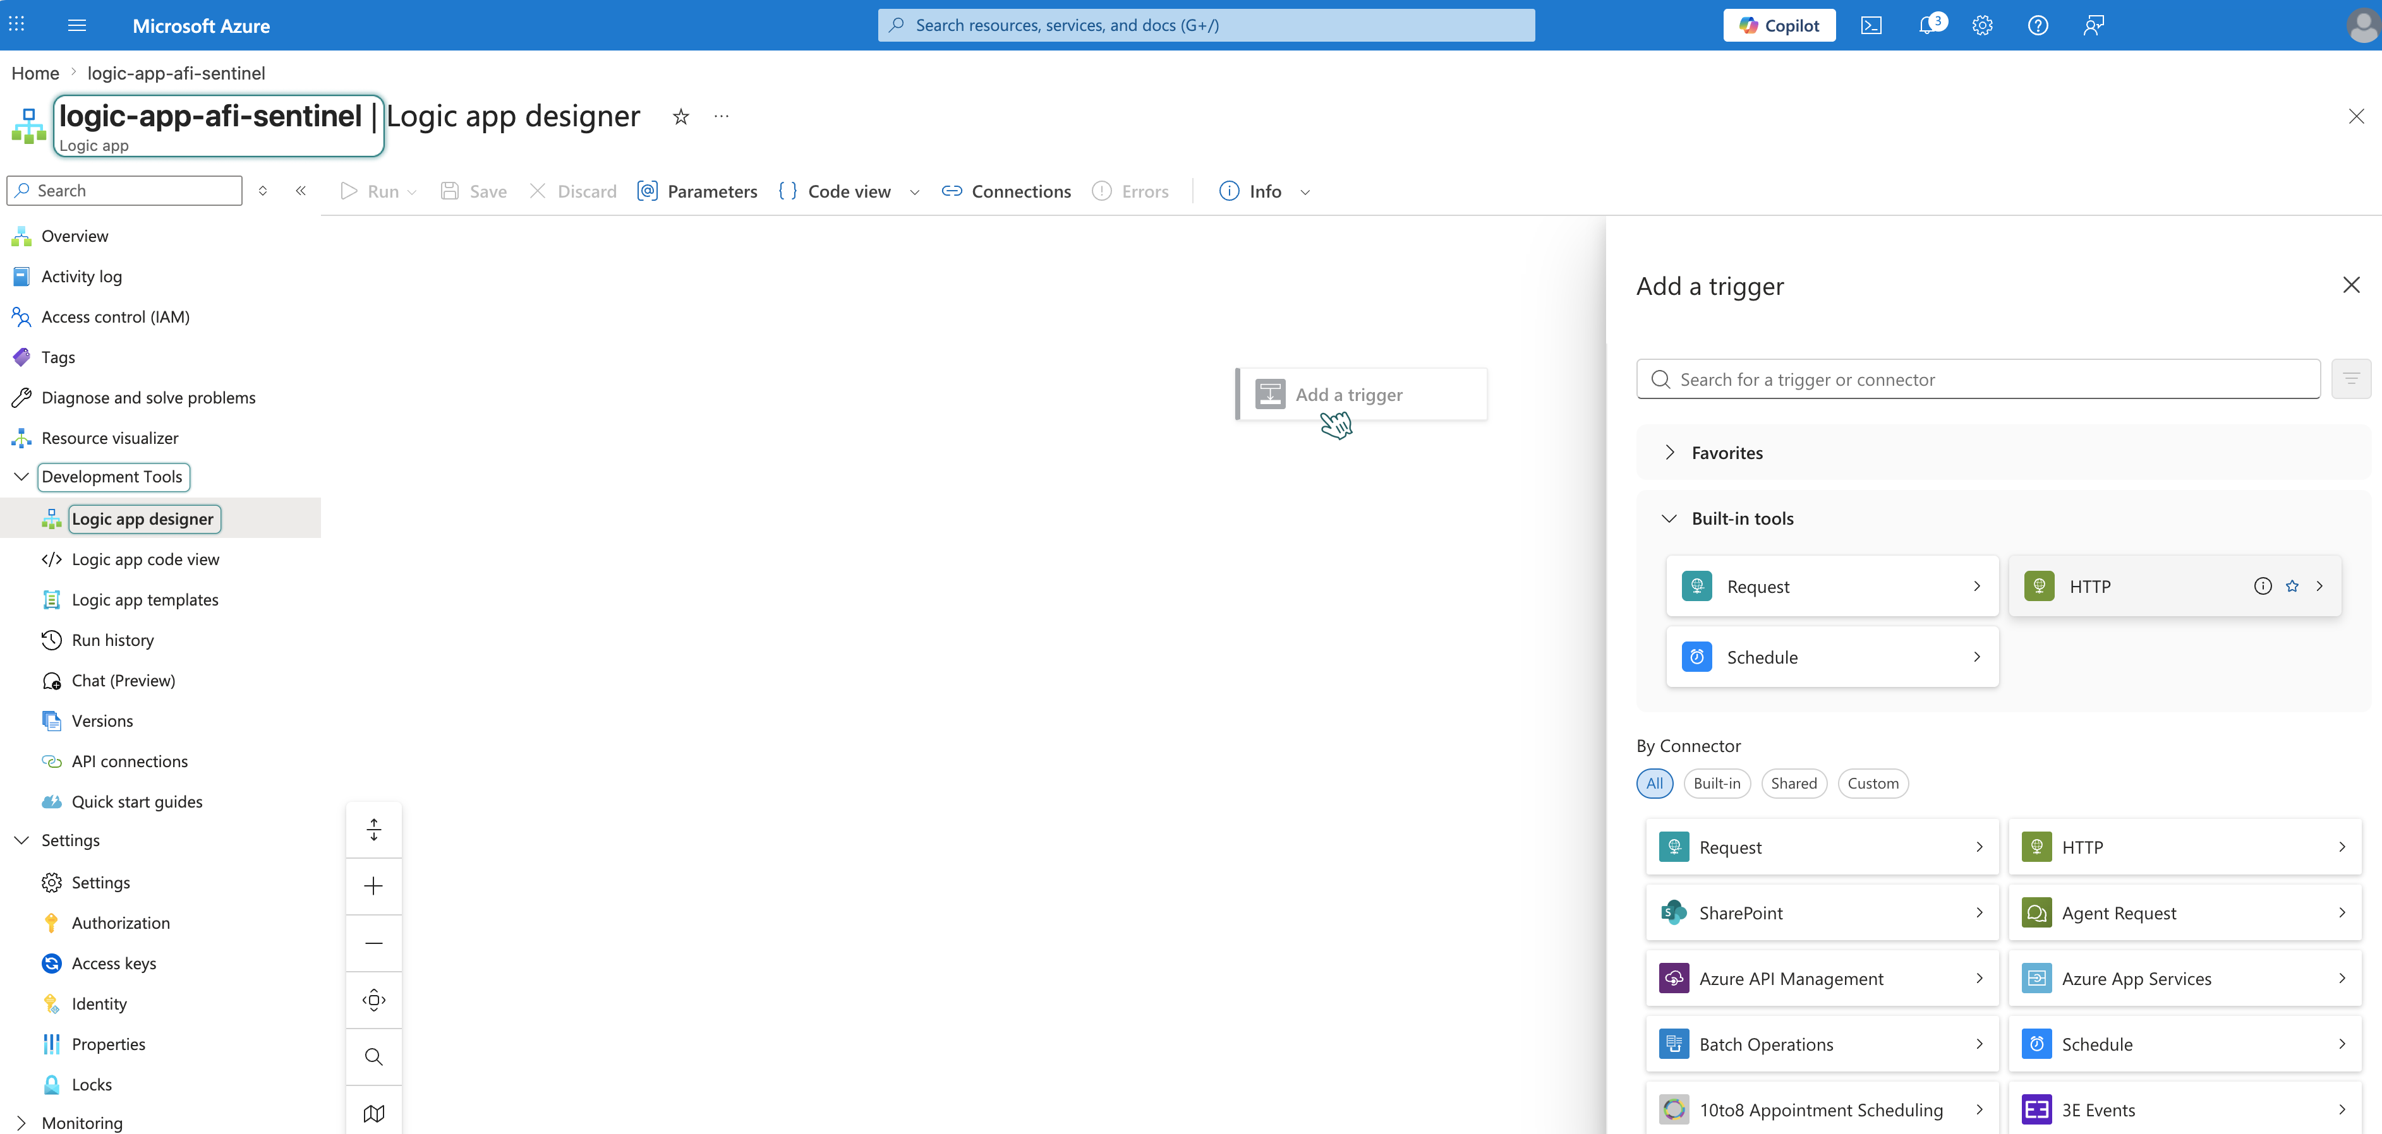Favorite the HTTP built-in tool star
The width and height of the screenshot is (2382, 1134).
click(x=2292, y=586)
